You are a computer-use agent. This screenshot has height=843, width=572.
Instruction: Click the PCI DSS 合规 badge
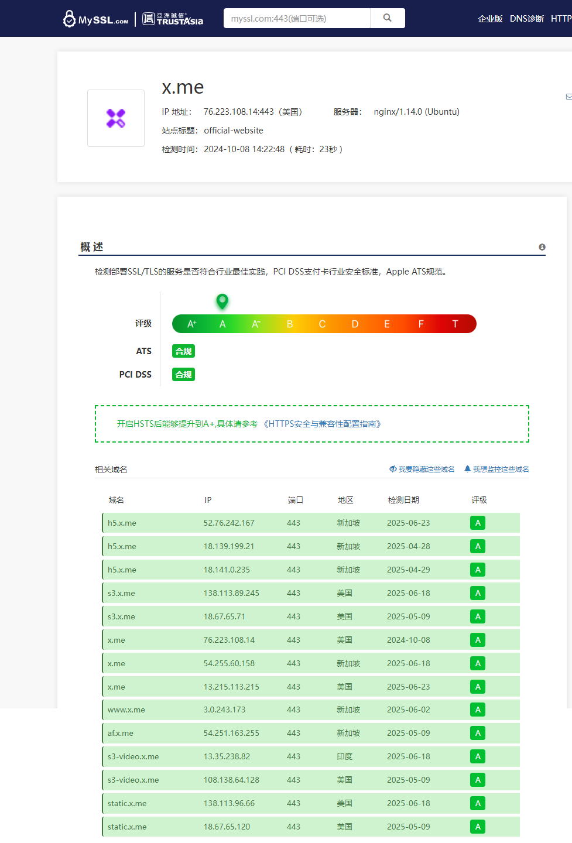(x=184, y=375)
